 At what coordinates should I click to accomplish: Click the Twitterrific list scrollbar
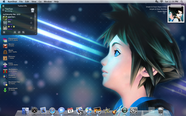click(35, 21)
